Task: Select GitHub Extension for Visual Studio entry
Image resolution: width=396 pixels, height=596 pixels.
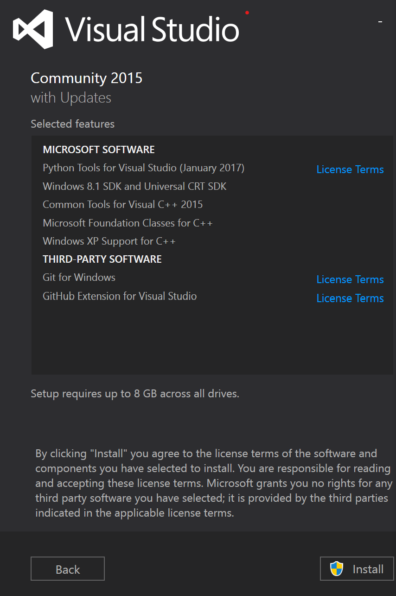Action: pos(120,296)
